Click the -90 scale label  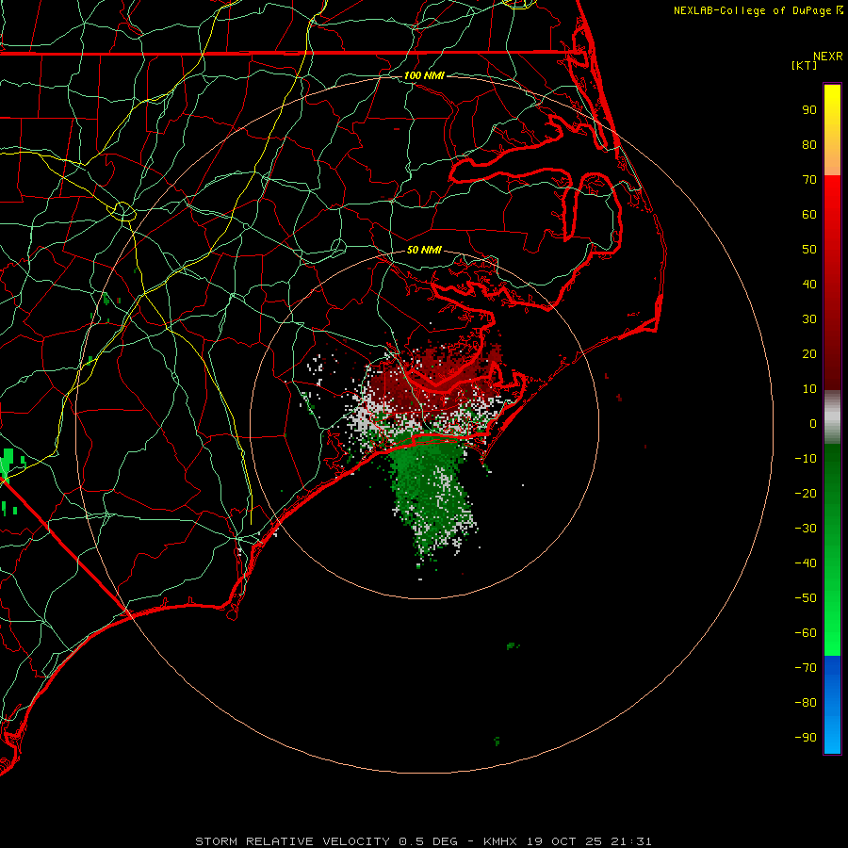806,738
